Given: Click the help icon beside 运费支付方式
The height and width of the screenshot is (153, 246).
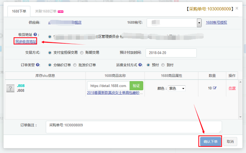Looking at the screenshot, I should [140, 65].
